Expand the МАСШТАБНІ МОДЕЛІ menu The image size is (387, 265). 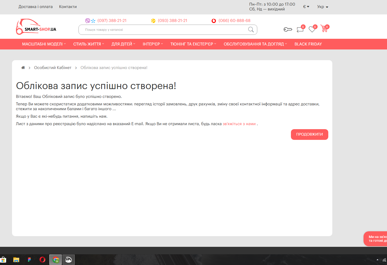point(44,44)
